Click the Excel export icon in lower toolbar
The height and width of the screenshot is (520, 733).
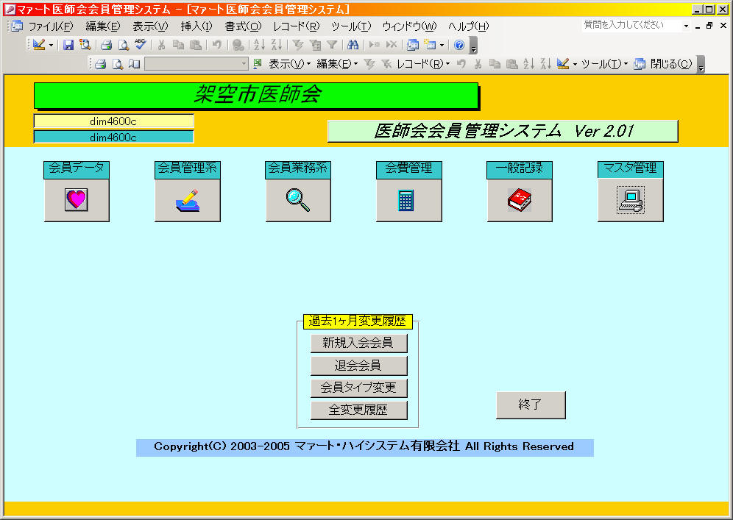[x=257, y=63]
